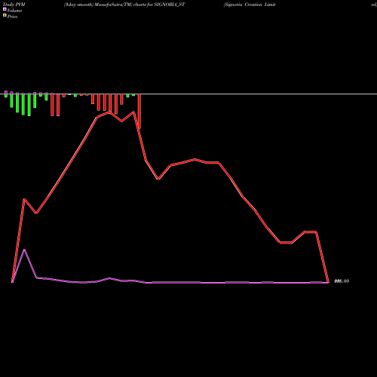Click the 'Price' legend label
This screenshot has height=377, width=377.
pyautogui.click(x=12, y=17)
